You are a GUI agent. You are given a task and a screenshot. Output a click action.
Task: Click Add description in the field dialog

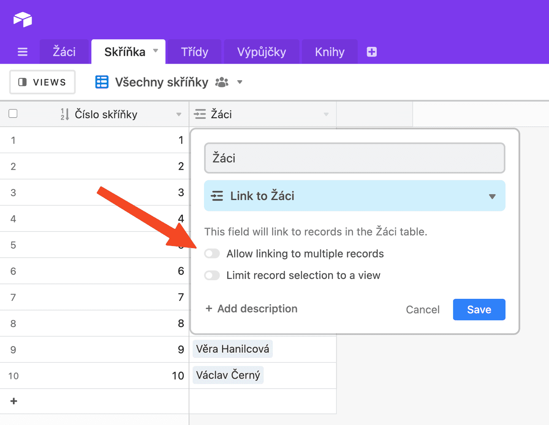pos(251,309)
